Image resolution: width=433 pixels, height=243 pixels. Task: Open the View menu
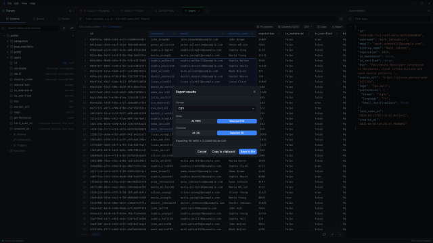24,3
